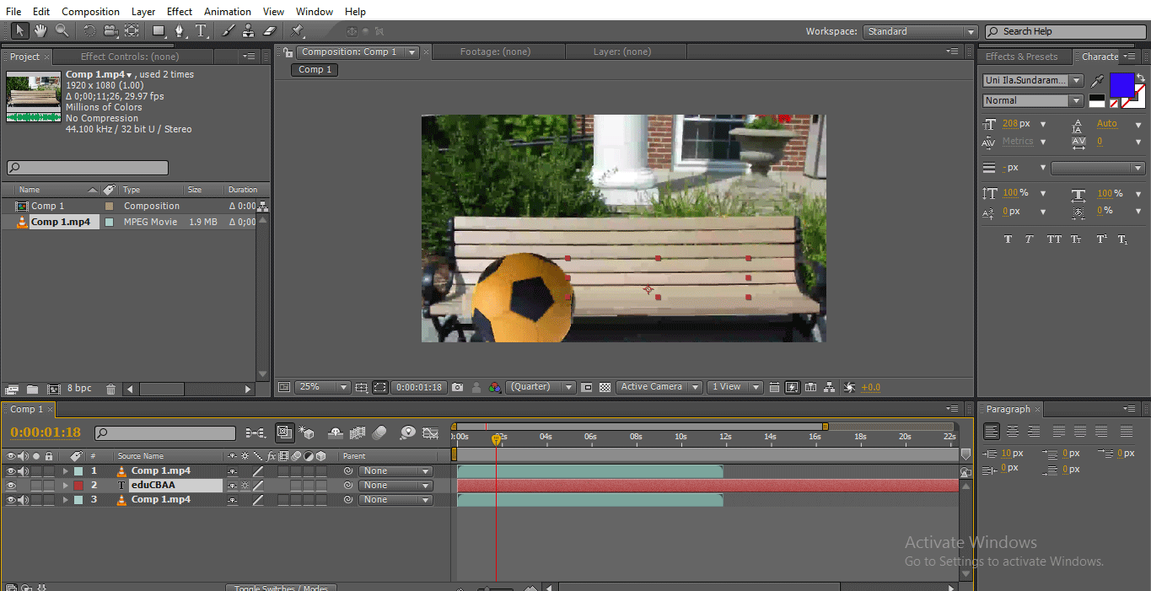Screen dimensions: 1151x591
Task: Open the Composition menu
Action: (90, 12)
